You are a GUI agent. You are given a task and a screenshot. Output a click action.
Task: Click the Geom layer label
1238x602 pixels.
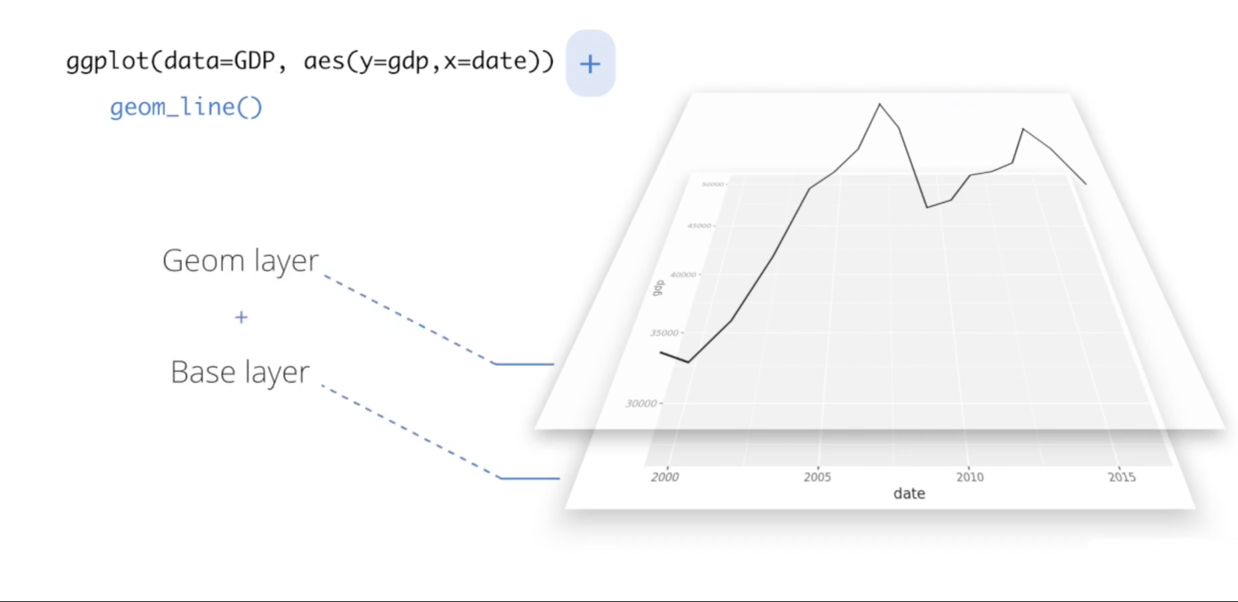(x=240, y=261)
